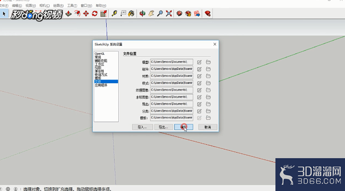Screen dimensions: 345x191
Task: Open the 视图(V) menu
Action: [31, 6]
